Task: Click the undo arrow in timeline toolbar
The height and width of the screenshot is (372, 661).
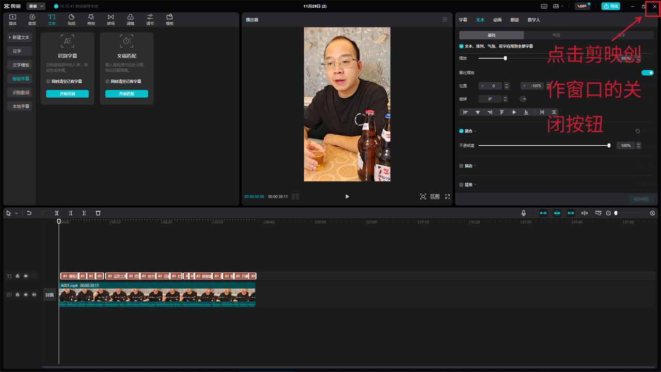Action: click(29, 213)
